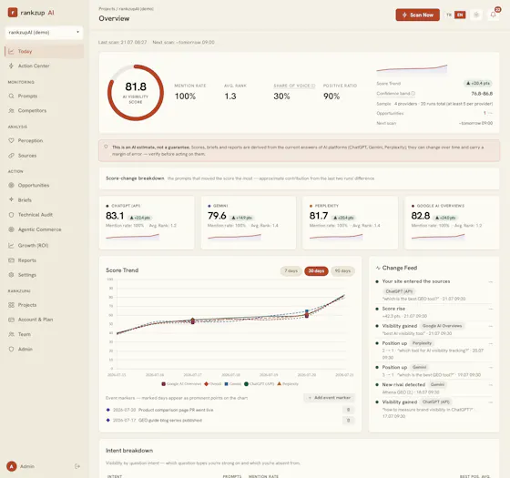The height and width of the screenshot is (478, 510).
Task: Click the Competitors people icon
Action: pos(11,110)
